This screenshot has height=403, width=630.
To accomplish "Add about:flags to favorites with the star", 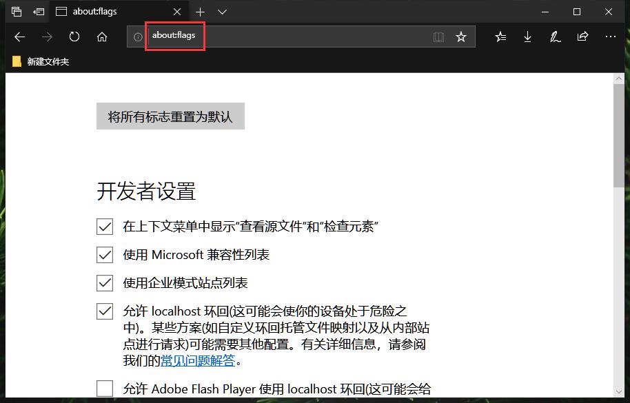I will [461, 37].
